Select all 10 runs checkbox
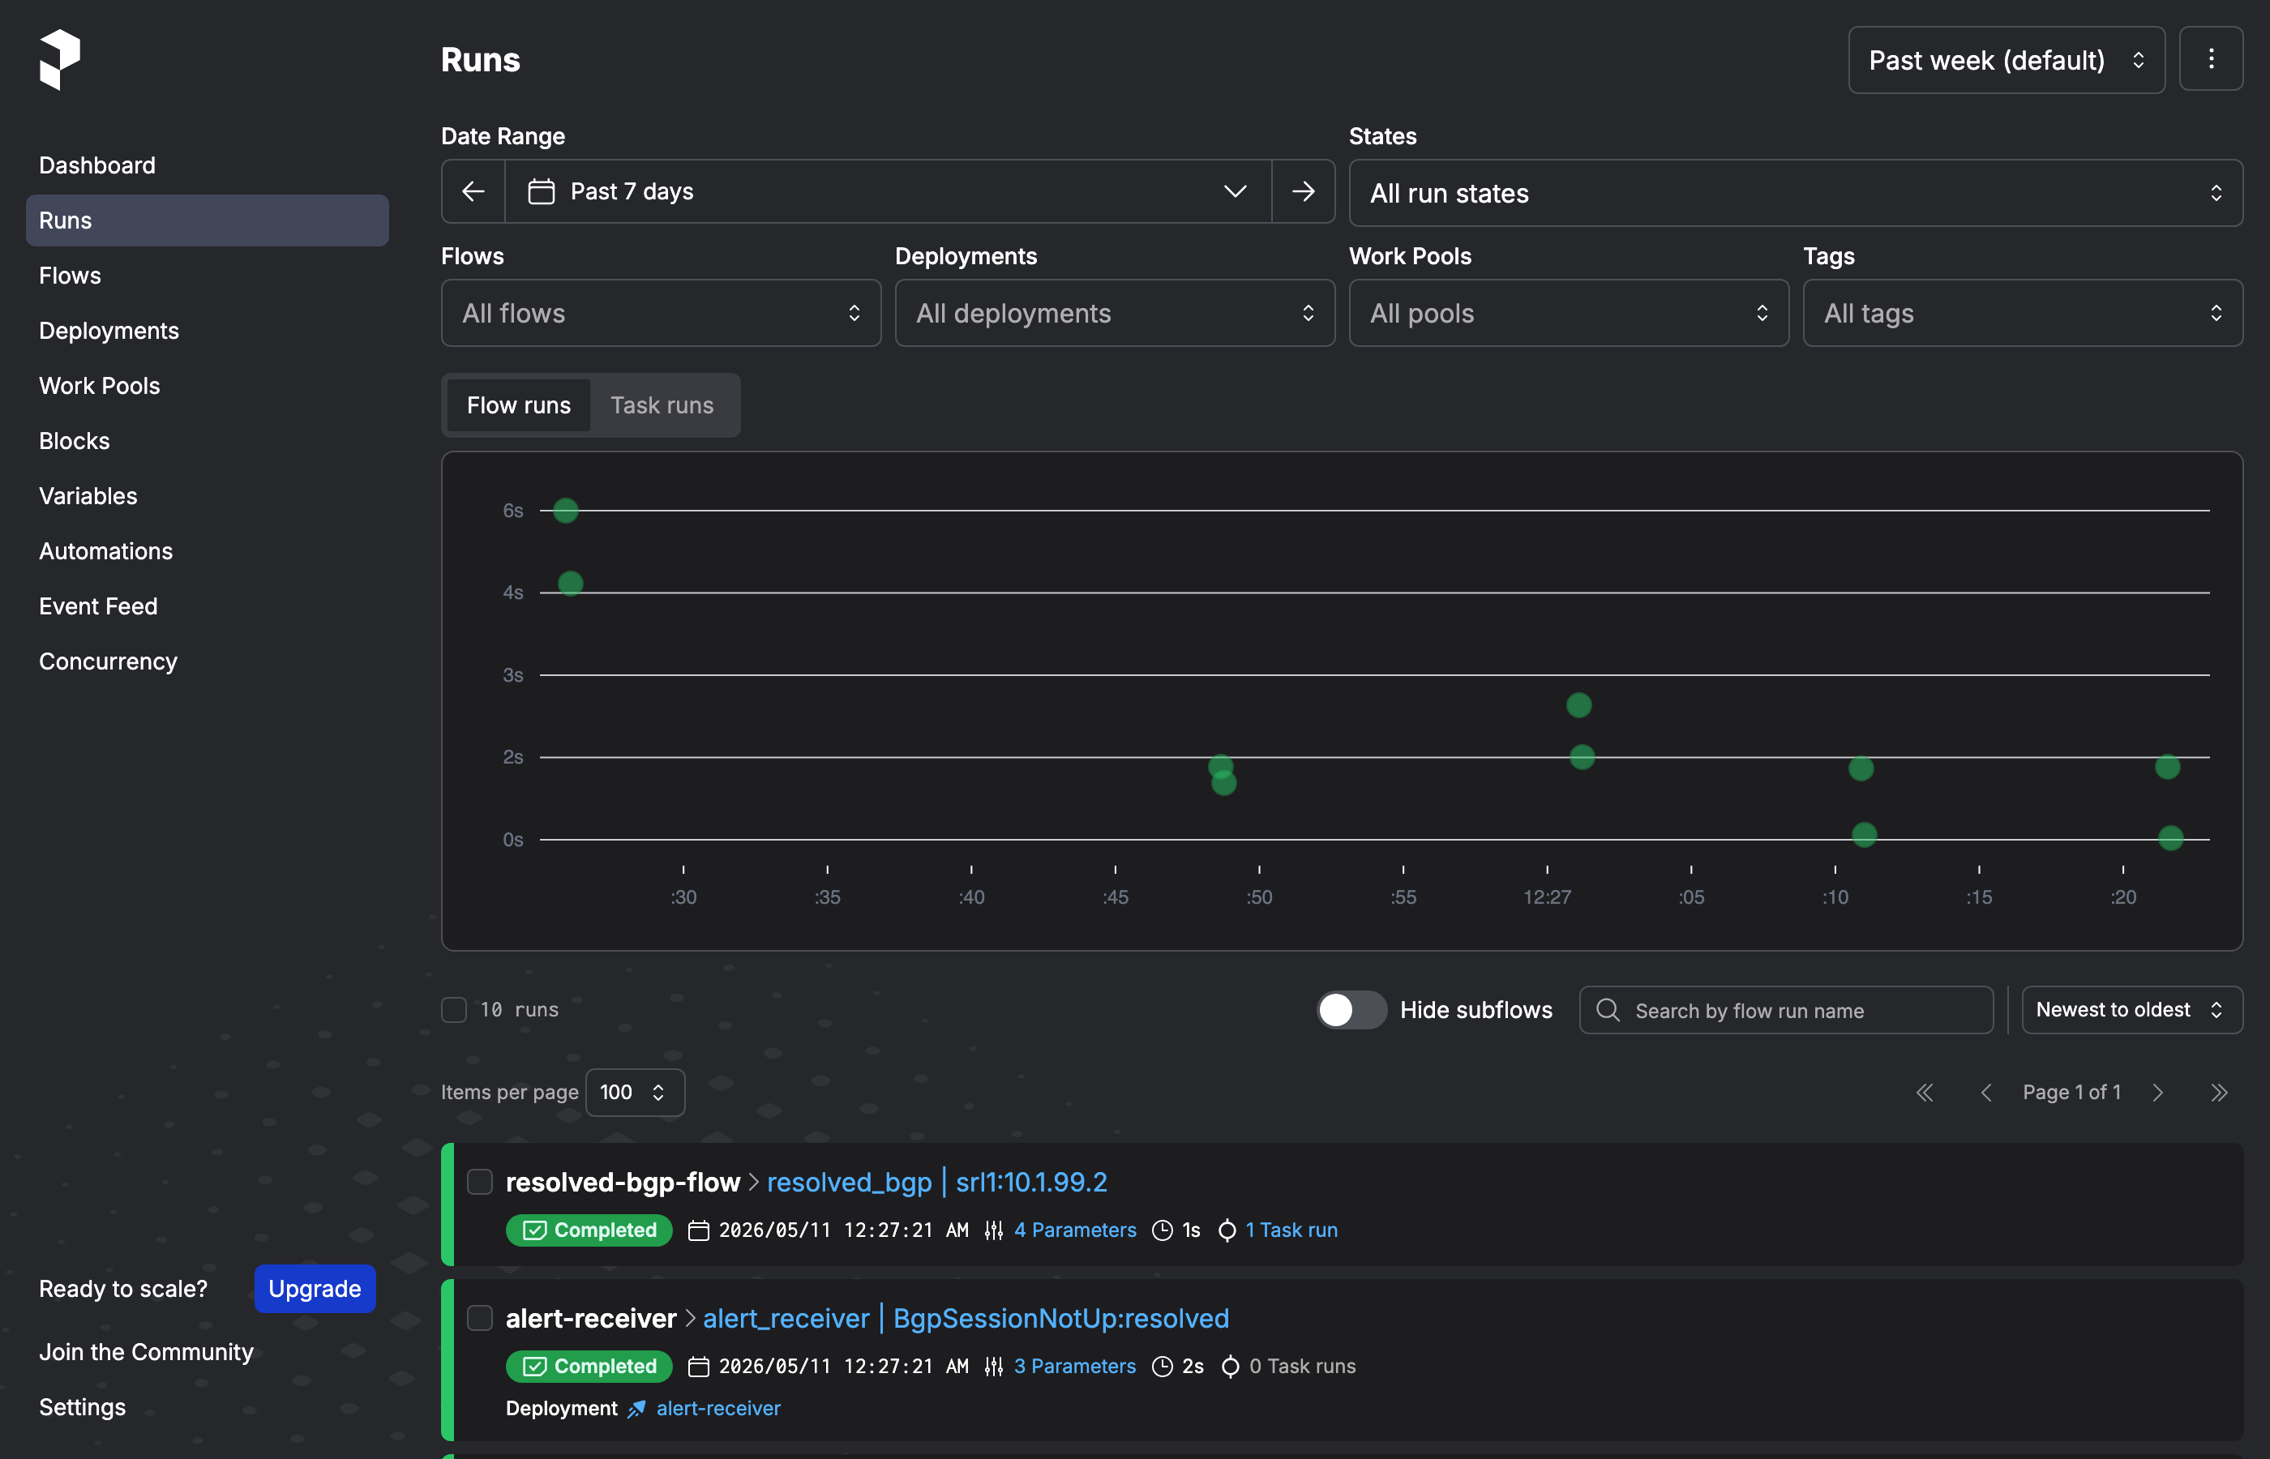Image resolution: width=2270 pixels, height=1459 pixels. (454, 1010)
